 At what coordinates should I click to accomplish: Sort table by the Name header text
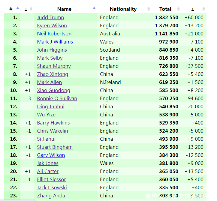(x=64, y=9)
